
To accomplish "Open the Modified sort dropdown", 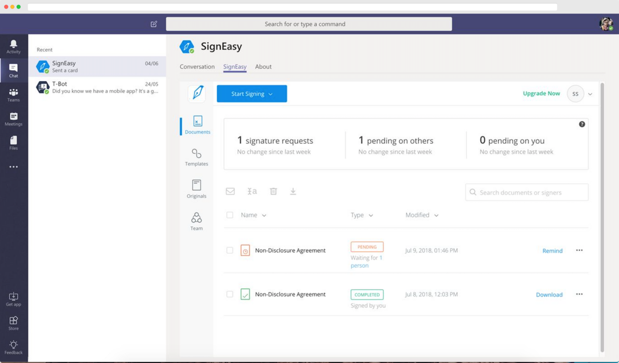I will [x=422, y=215].
